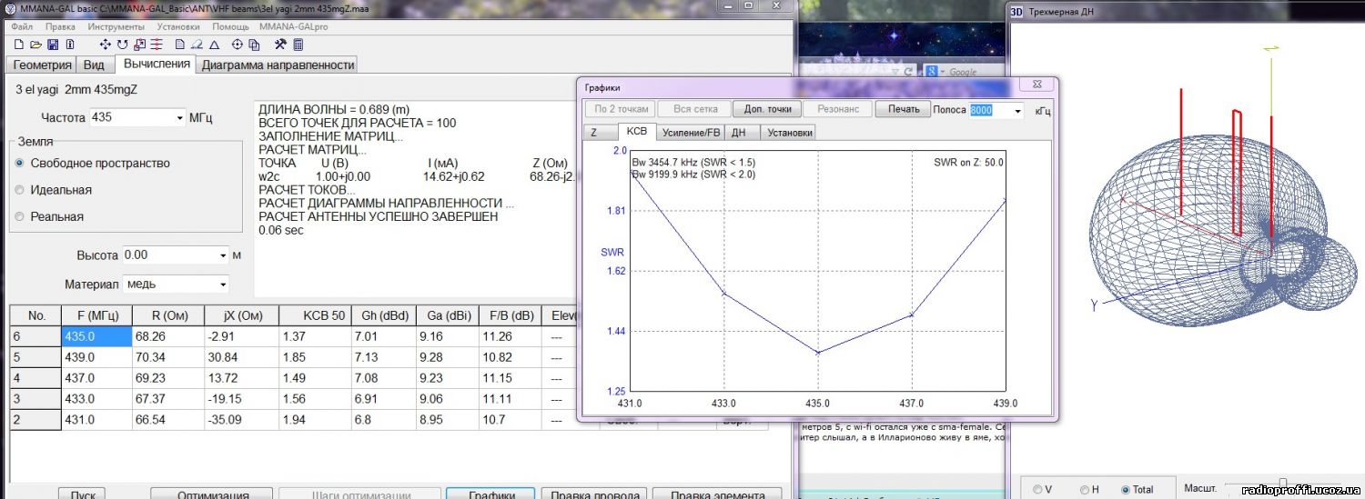The width and height of the screenshot is (1365, 499).
Task: Click the Пуск button
Action: (x=83, y=494)
